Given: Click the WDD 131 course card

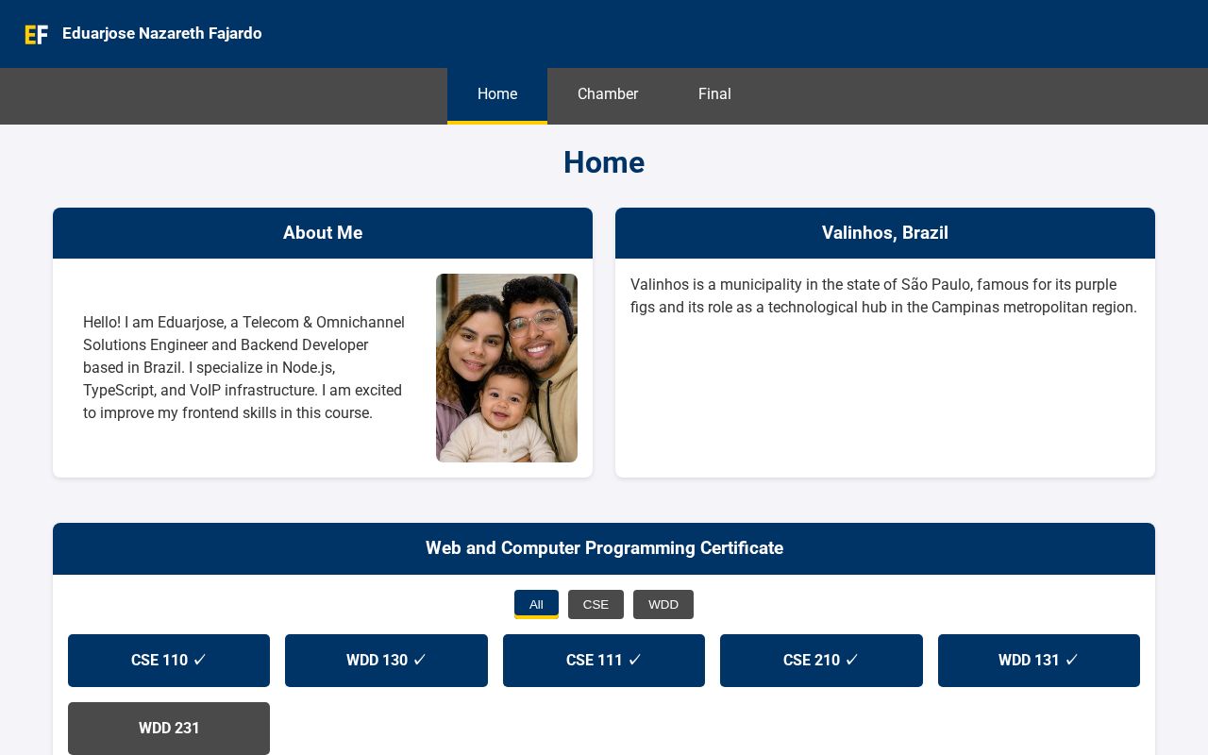Looking at the screenshot, I should pos(1039,661).
